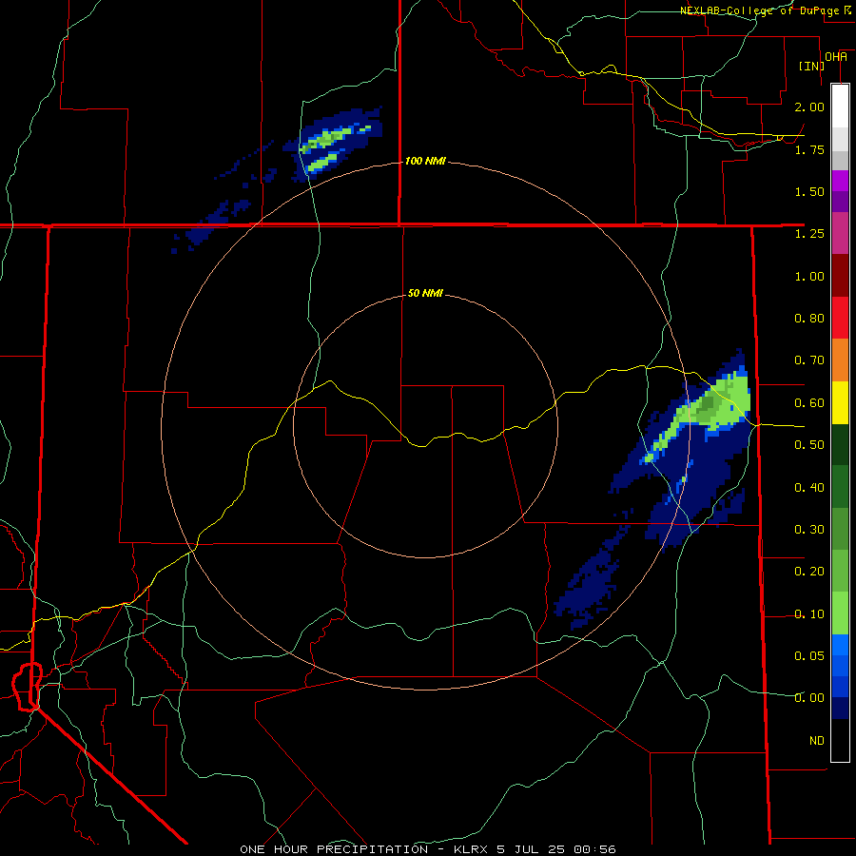Click the light green legend swatch near 0.10
Image resolution: width=856 pixels, height=856 pixels.
coord(840,613)
